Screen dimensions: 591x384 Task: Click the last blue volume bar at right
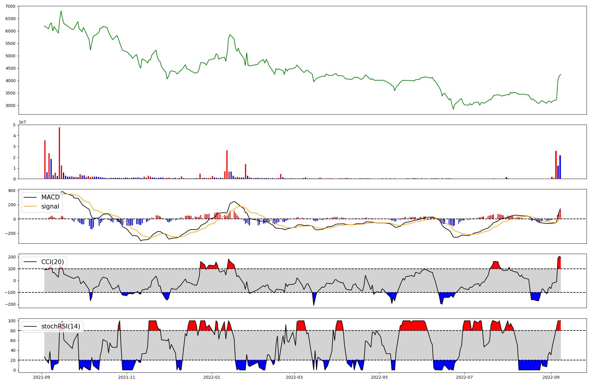coord(560,167)
